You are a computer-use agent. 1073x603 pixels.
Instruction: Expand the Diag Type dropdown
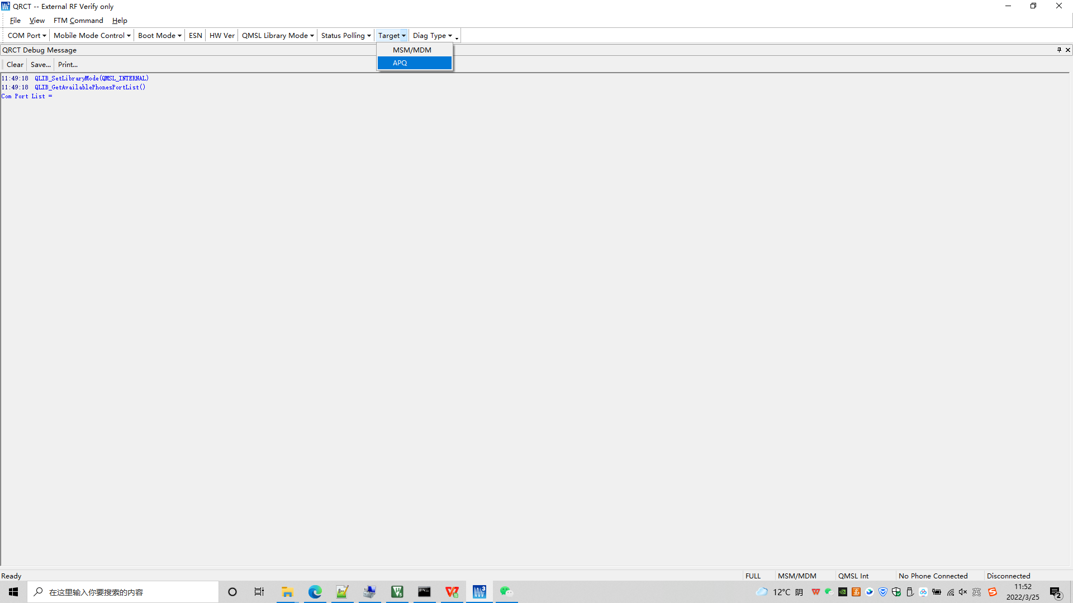pyautogui.click(x=432, y=35)
